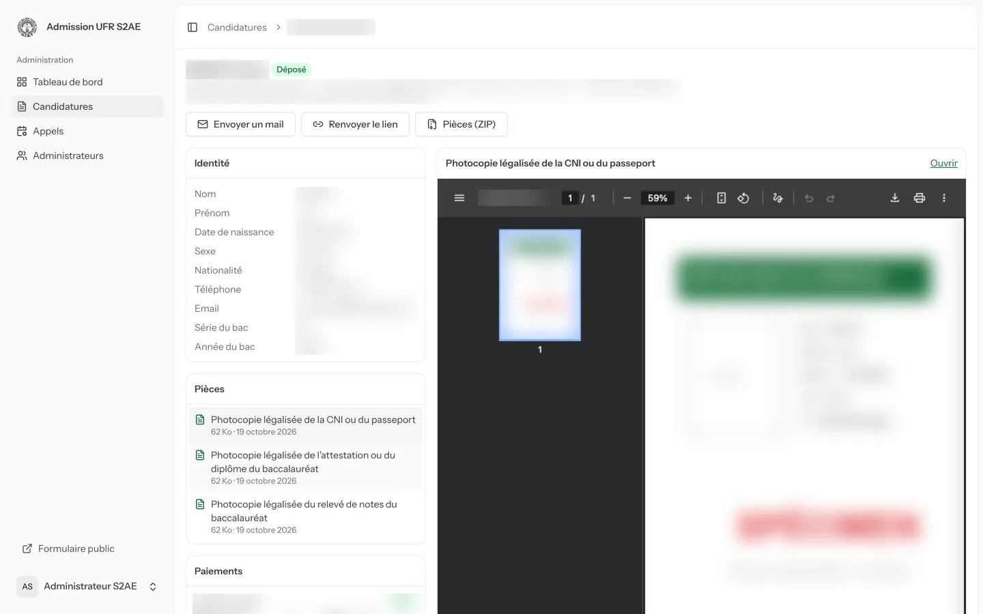Click the Paiements section heading
The height and width of the screenshot is (614, 983).
point(218,571)
